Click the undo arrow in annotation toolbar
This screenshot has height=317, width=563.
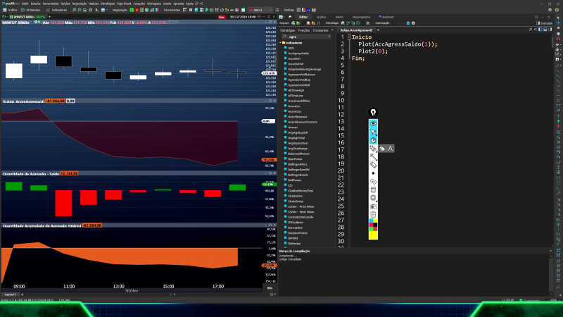coord(374,182)
